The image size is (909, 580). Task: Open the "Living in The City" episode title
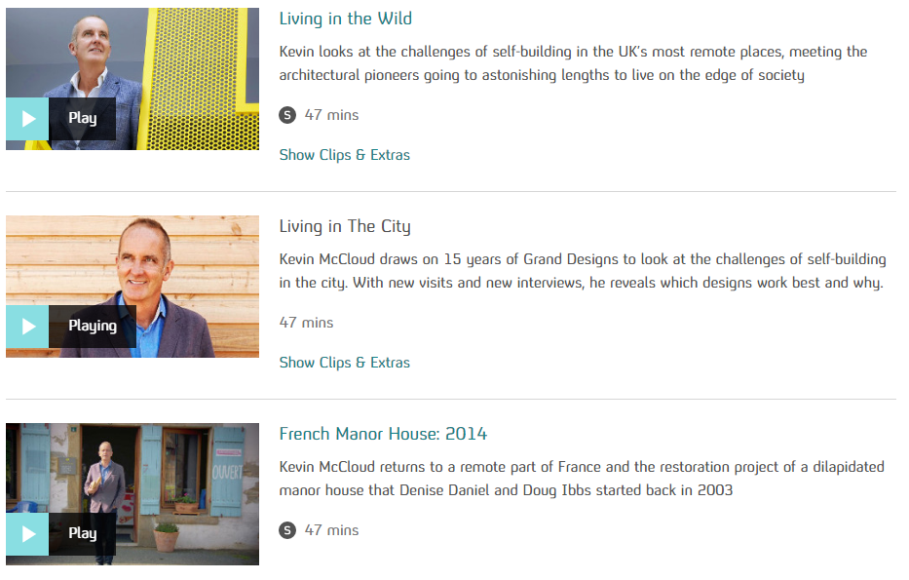click(x=345, y=226)
